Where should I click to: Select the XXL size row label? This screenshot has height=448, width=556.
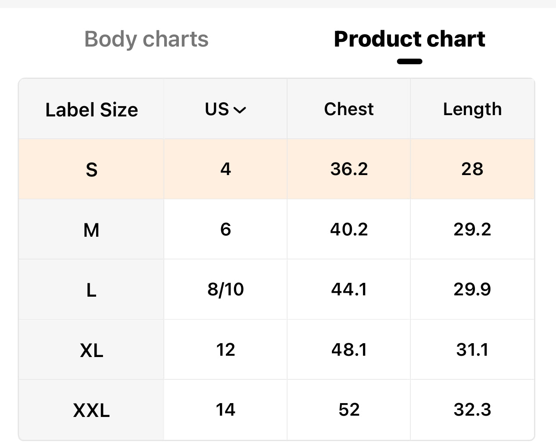[91, 410]
